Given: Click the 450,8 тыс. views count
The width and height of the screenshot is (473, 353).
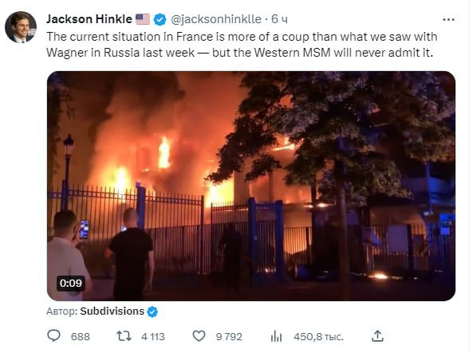Looking at the screenshot, I should point(318,337).
